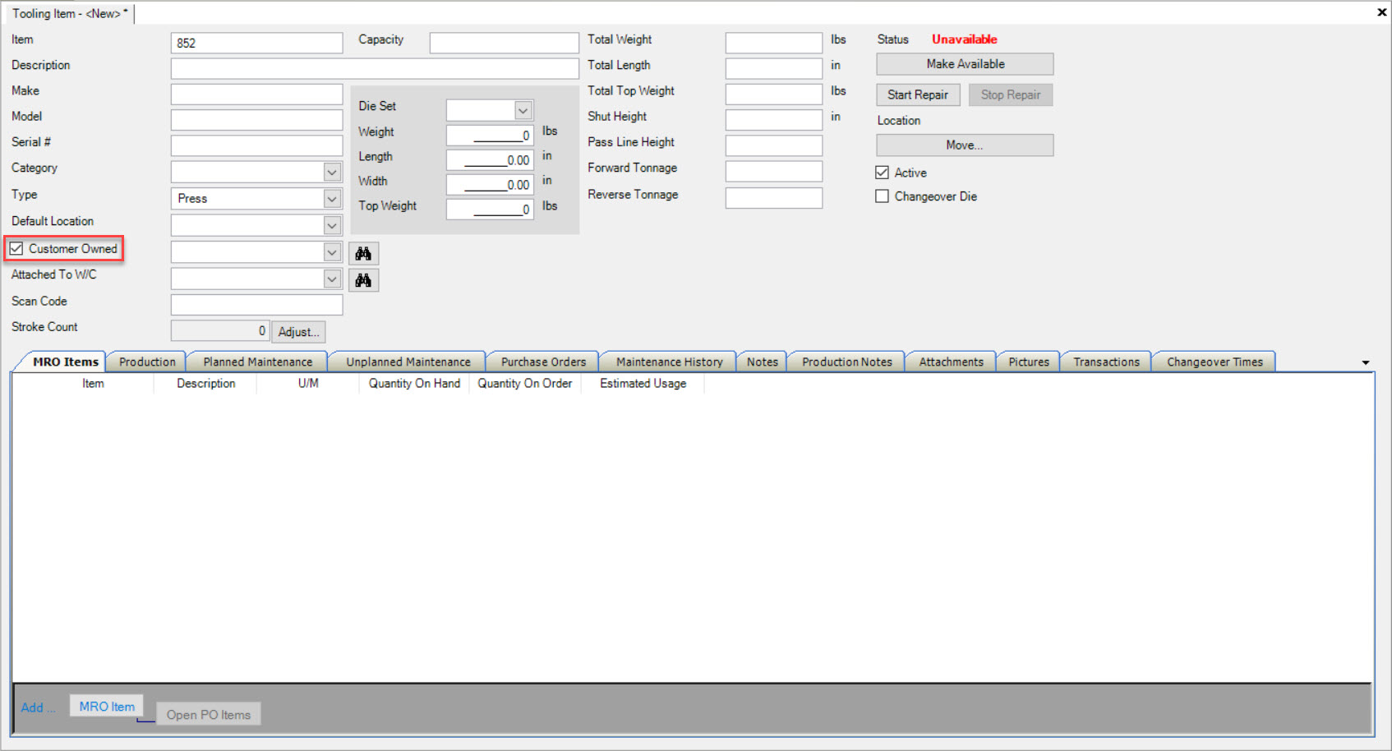Expand the Default Location dropdown
Viewport: 1392px width, 751px height.
click(x=332, y=225)
